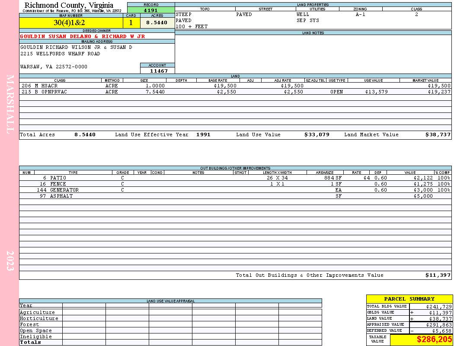Click Total Bldg Value $241,729

pyautogui.click(x=439, y=307)
